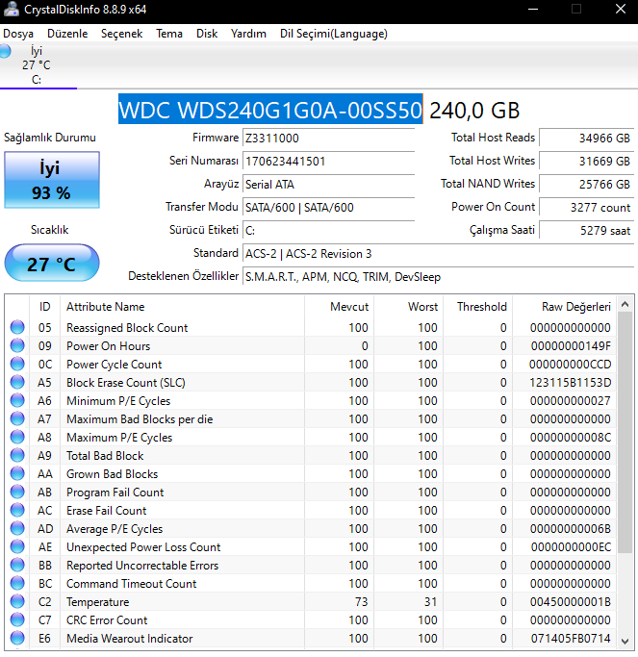
Task: Click status icon for Power Cycle Count
Action: (x=17, y=364)
